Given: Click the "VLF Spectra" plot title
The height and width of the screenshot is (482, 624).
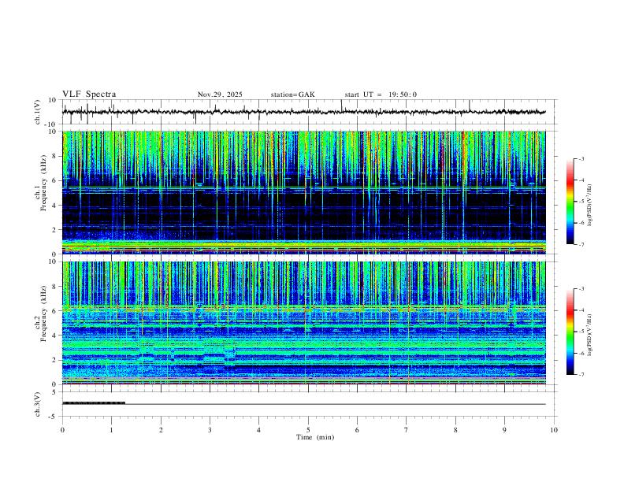Looking at the screenshot, I should 89,95.
